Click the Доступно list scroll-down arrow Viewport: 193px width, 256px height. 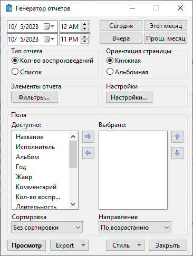coord(73,204)
